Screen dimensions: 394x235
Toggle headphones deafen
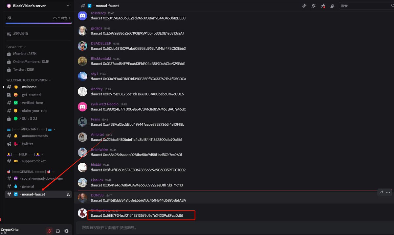[58, 231]
